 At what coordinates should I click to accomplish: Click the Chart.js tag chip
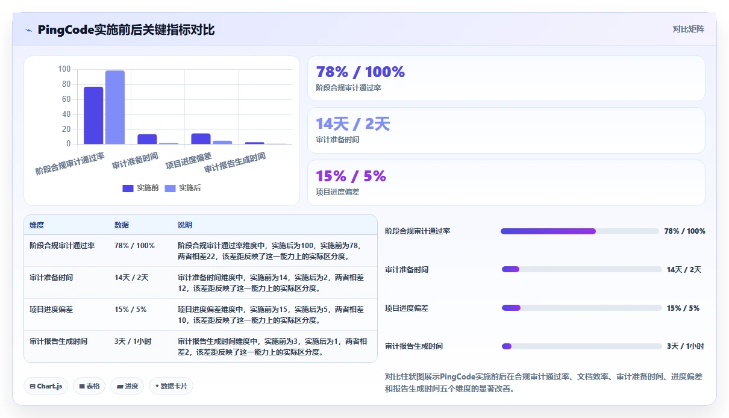(x=46, y=386)
